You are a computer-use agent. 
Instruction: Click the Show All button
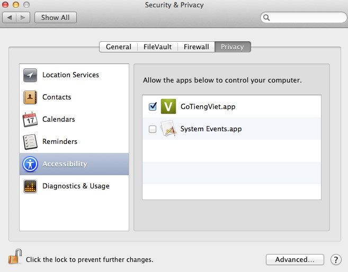coord(56,17)
